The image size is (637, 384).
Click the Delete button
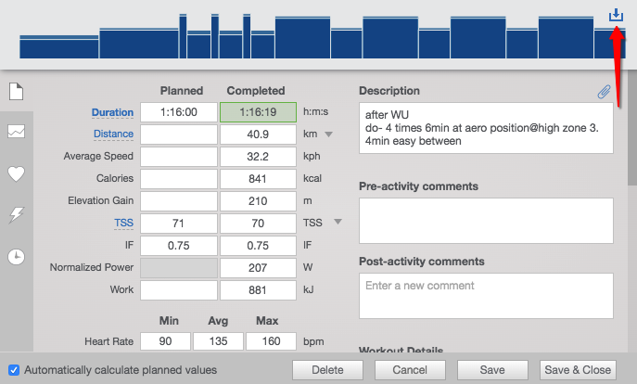(327, 370)
